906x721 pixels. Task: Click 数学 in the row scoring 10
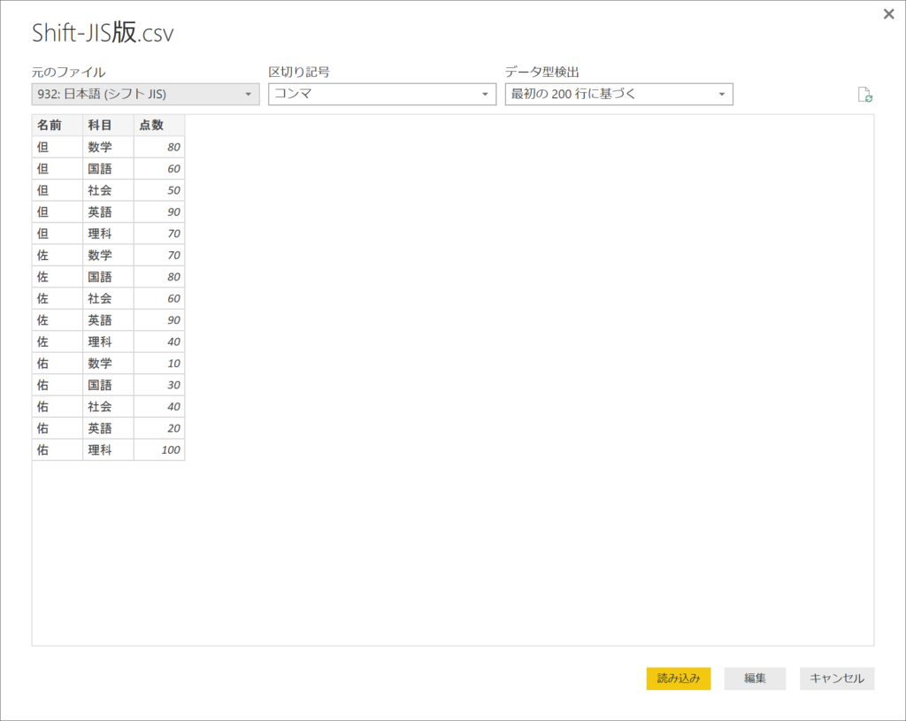pos(108,364)
